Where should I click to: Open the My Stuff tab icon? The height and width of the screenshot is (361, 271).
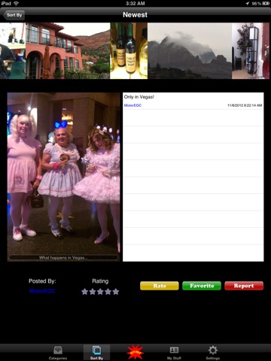(174, 350)
